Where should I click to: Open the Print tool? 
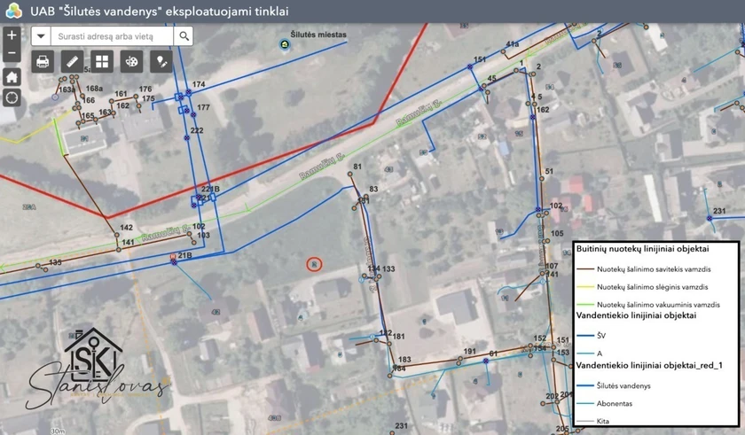pos(43,62)
